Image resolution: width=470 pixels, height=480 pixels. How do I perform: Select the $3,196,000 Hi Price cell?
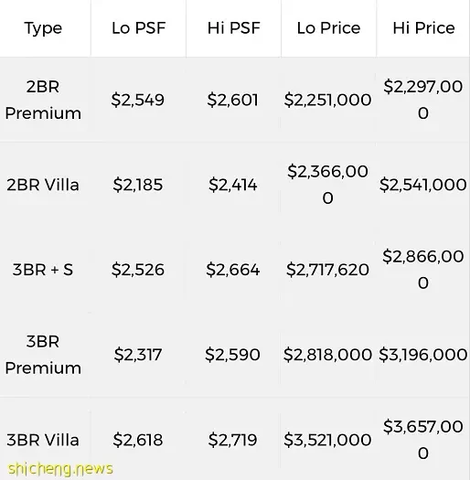tap(423, 355)
